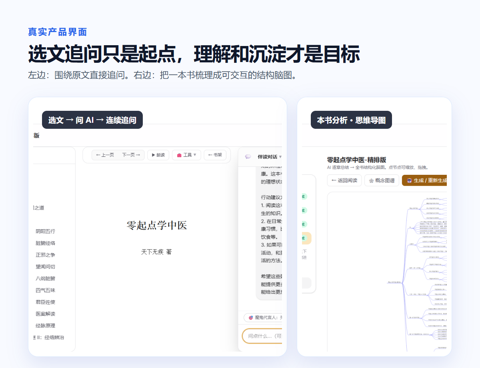The height and width of the screenshot is (368, 480).
Task: Open chapter 君臣佐使 in the contents list
Action: [45, 302]
